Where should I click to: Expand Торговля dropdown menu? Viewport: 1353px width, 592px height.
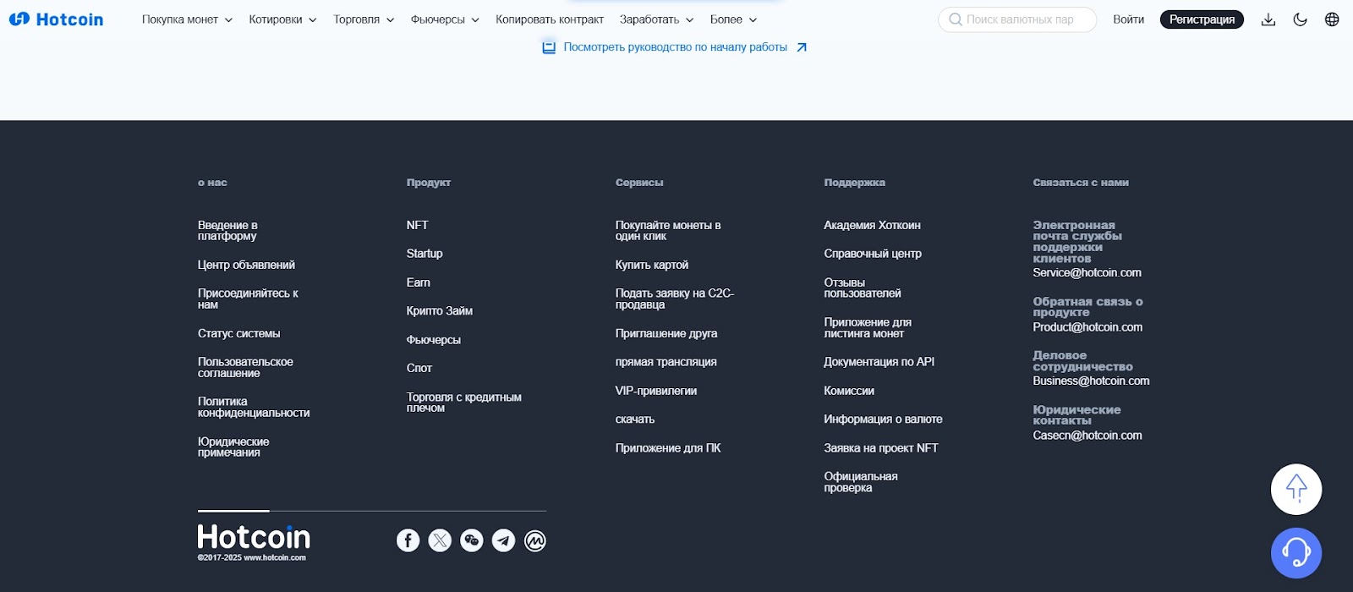pyautogui.click(x=364, y=19)
